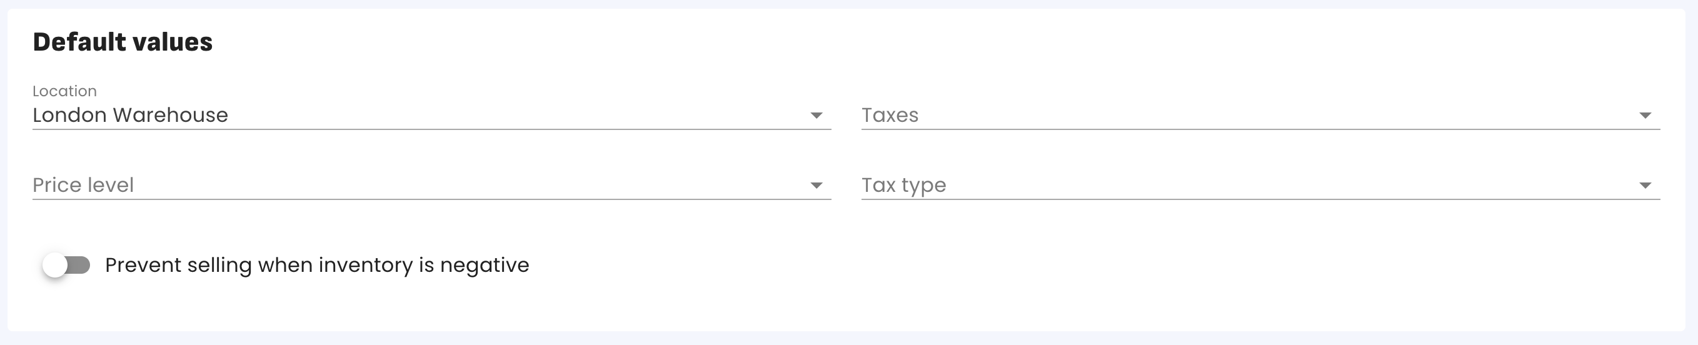This screenshot has height=345, width=1698.
Task: Click the Price level caret icon
Action: (816, 186)
